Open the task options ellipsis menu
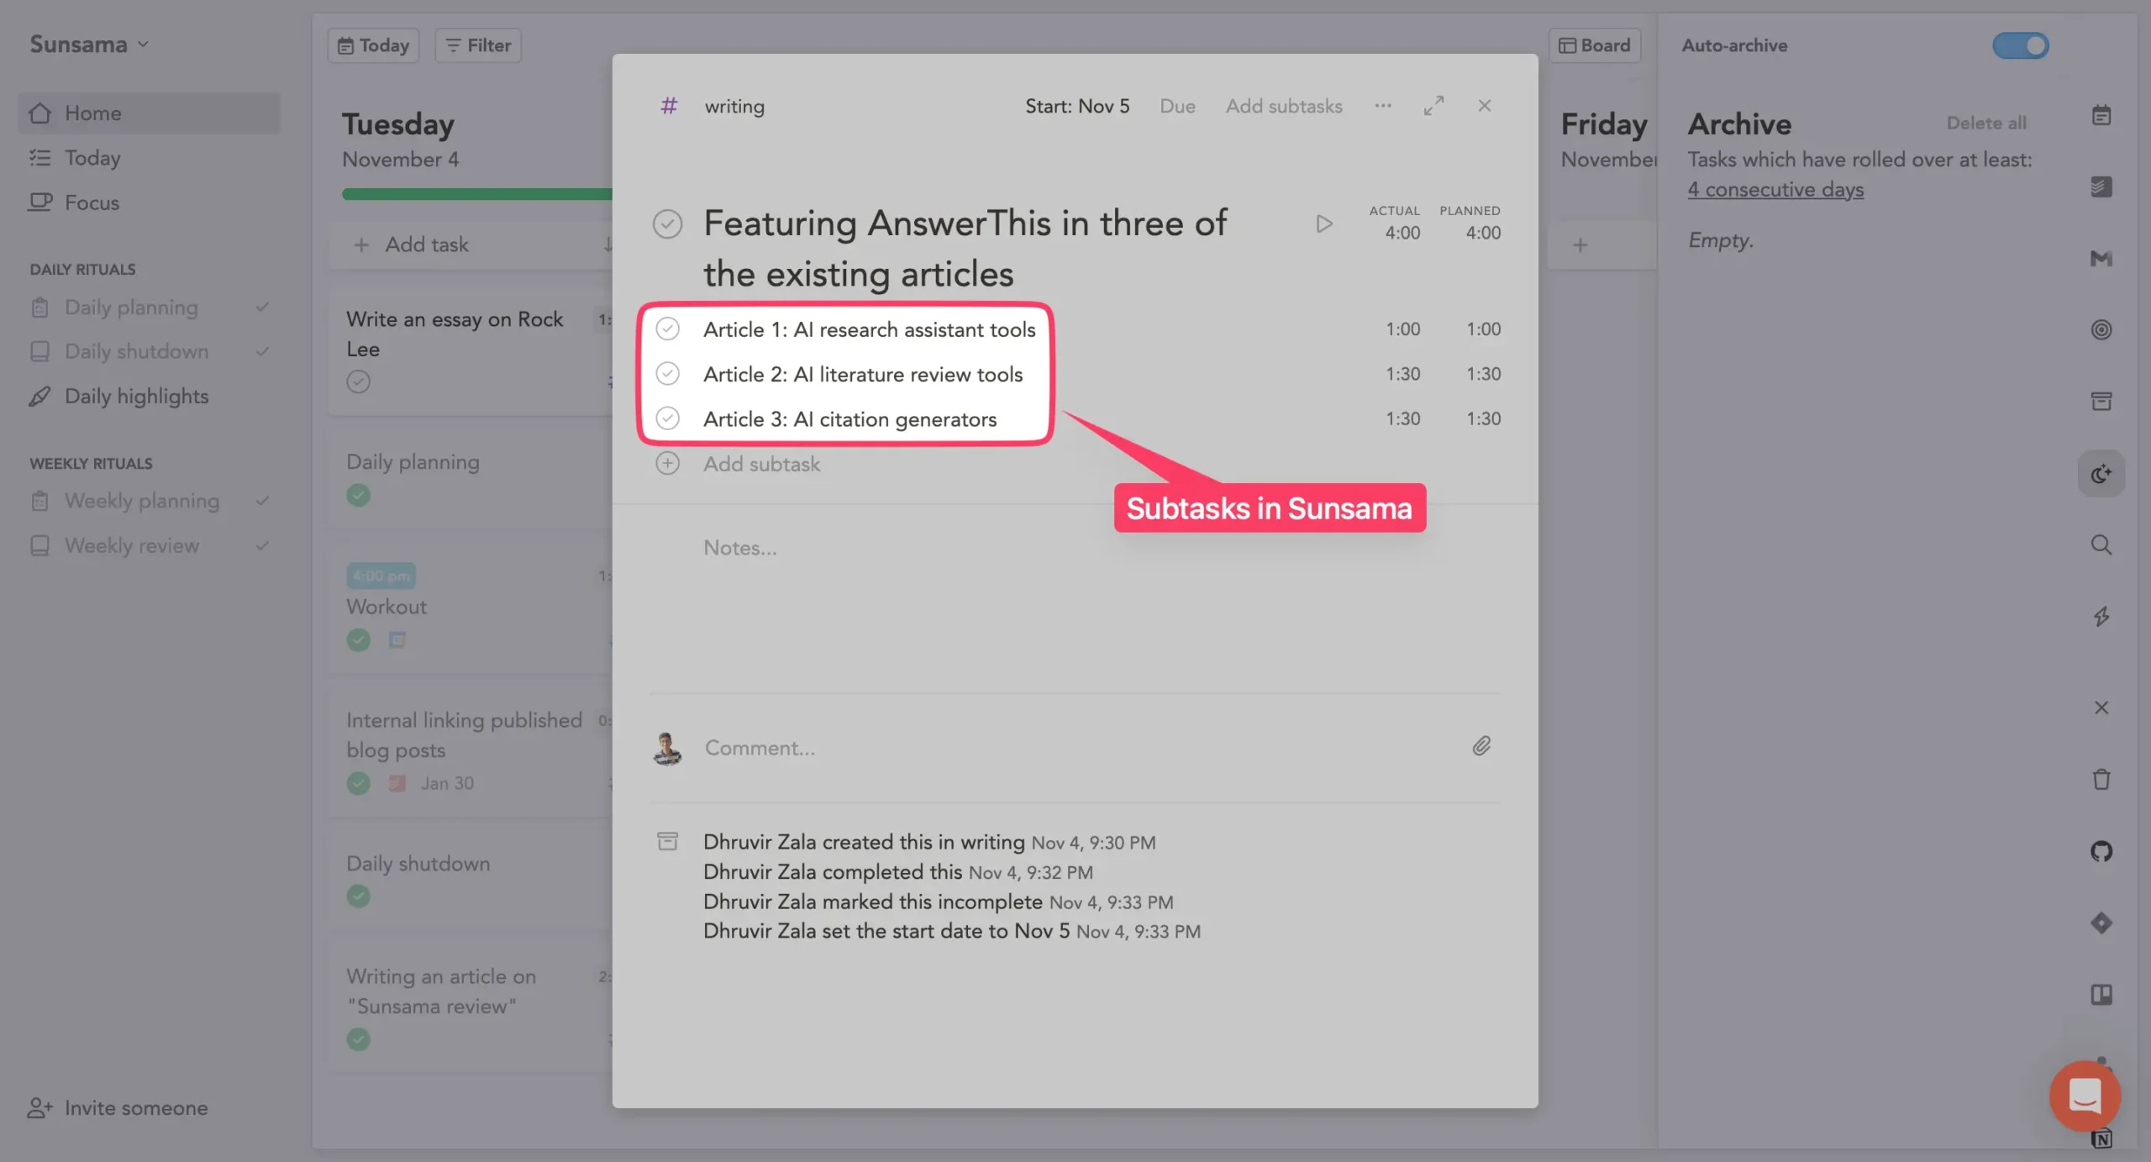The height and width of the screenshot is (1162, 2151). pyautogui.click(x=1383, y=105)
